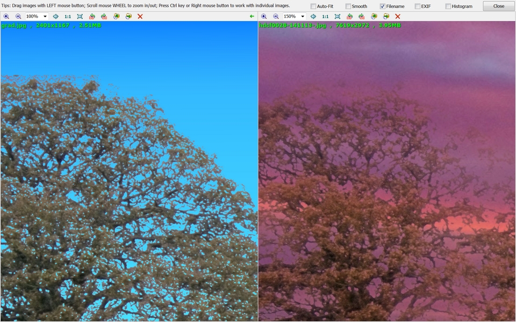Screen dimensions: 516x322
Task: Rotate left image counter-clockwise
Action: [92, 17]
